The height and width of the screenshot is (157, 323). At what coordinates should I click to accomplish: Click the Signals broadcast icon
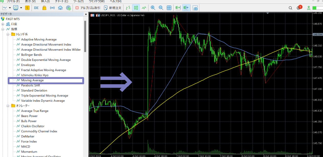coord(52,8)
